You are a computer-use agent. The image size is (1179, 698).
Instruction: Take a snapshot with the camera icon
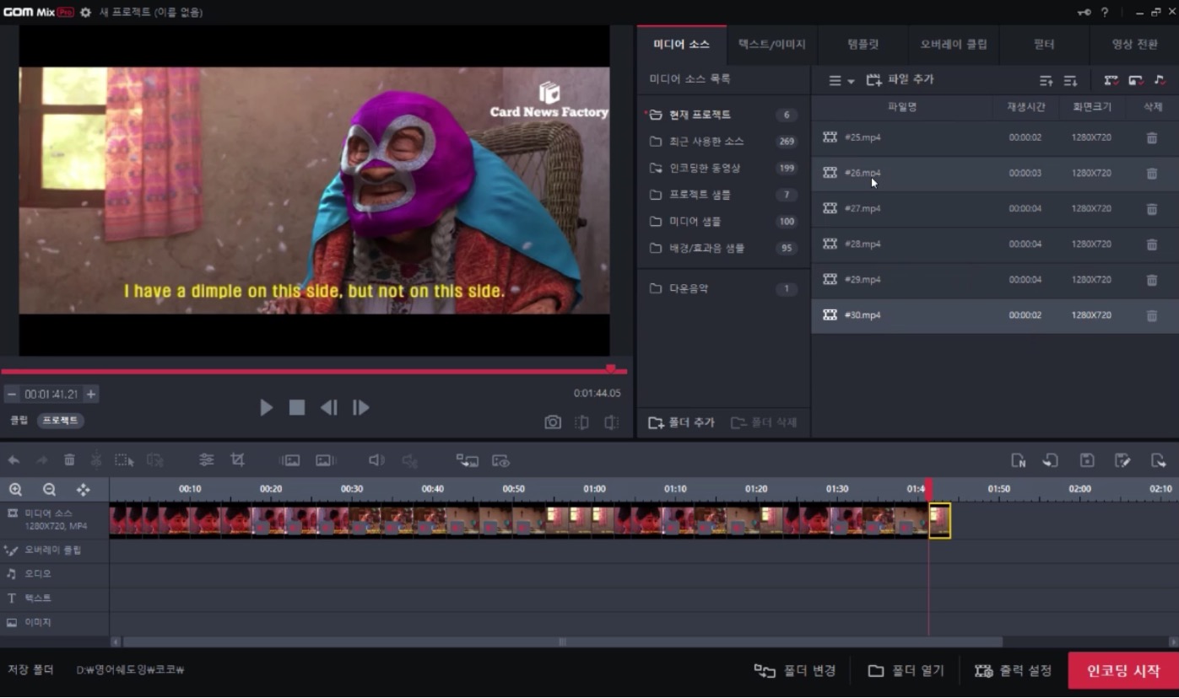tap(553, 422)
